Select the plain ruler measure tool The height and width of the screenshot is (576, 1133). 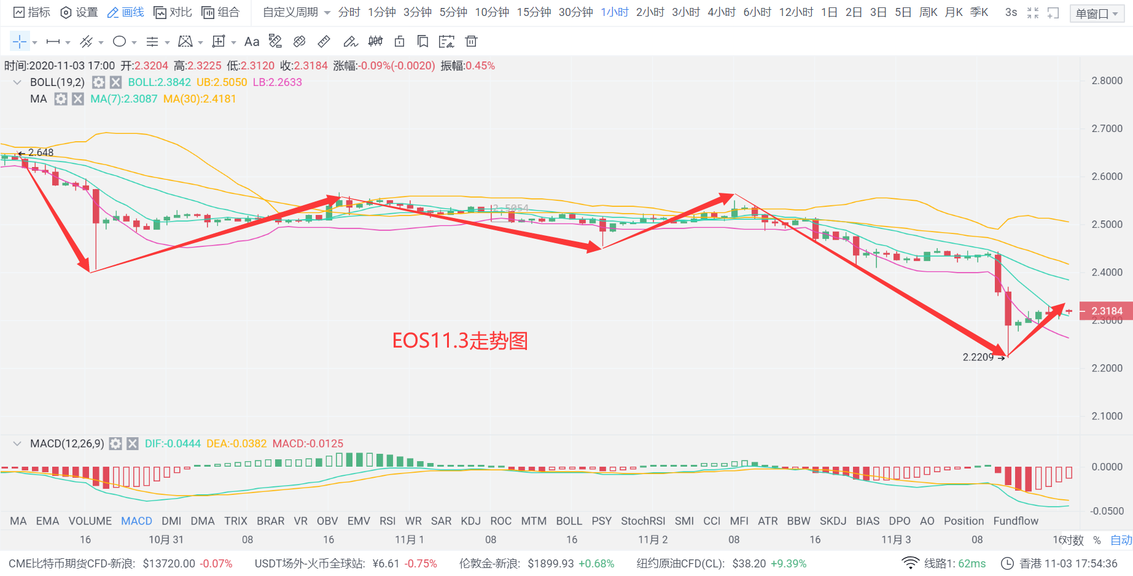[x=324, y=41]
